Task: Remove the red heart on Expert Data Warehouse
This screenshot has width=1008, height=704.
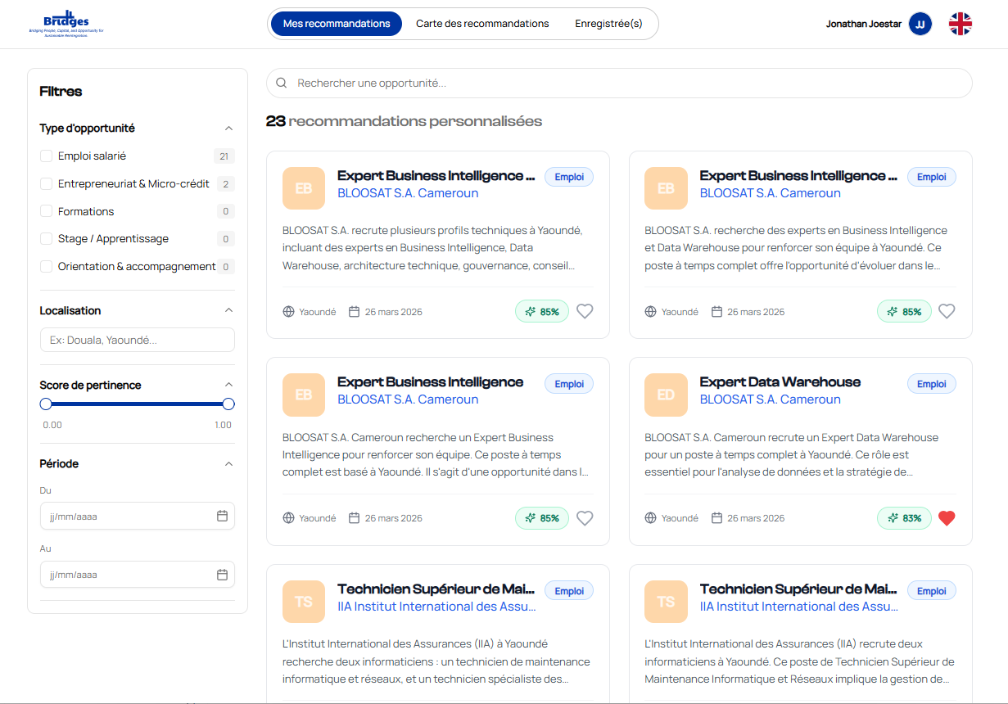Action: click(x=947, y=518)
